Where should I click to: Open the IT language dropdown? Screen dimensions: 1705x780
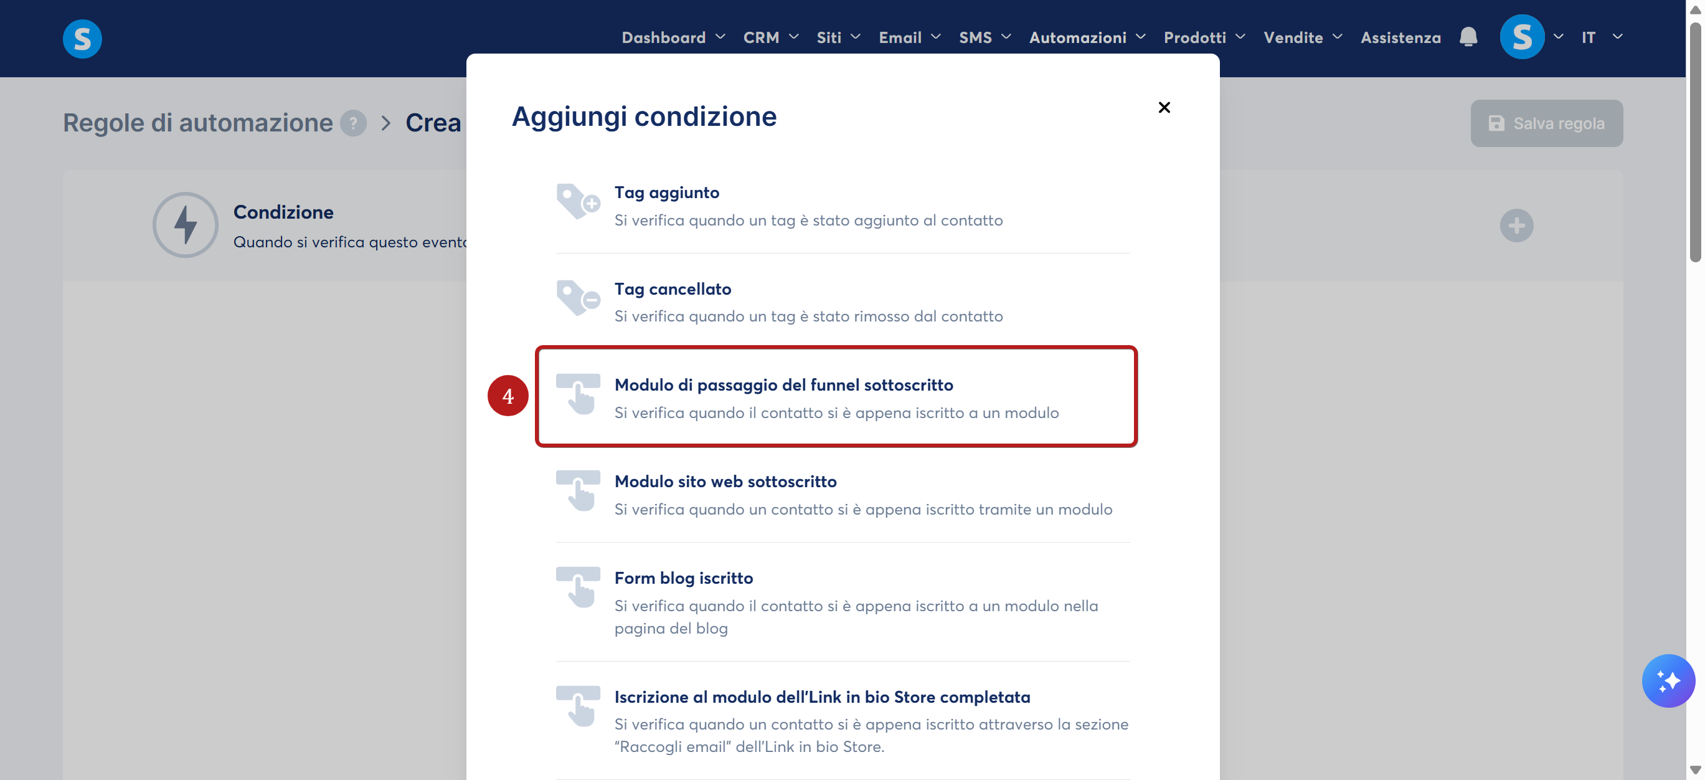coord(1602,38)
